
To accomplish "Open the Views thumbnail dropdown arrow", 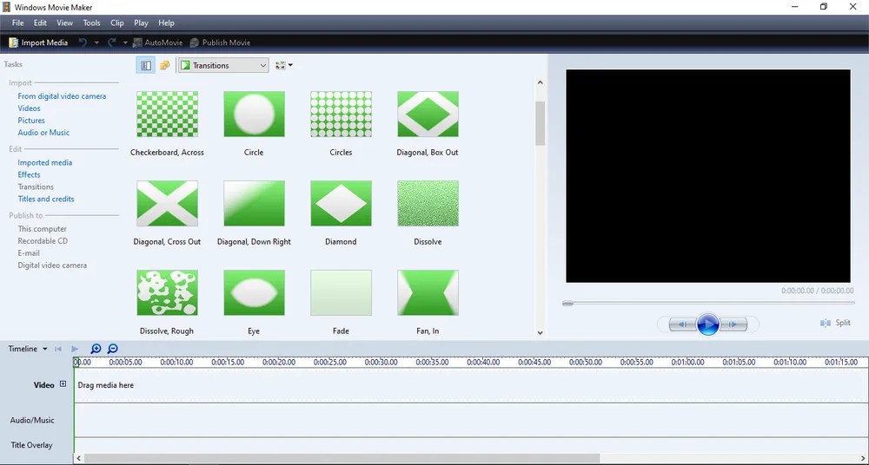I will click(x=290, y=65).
